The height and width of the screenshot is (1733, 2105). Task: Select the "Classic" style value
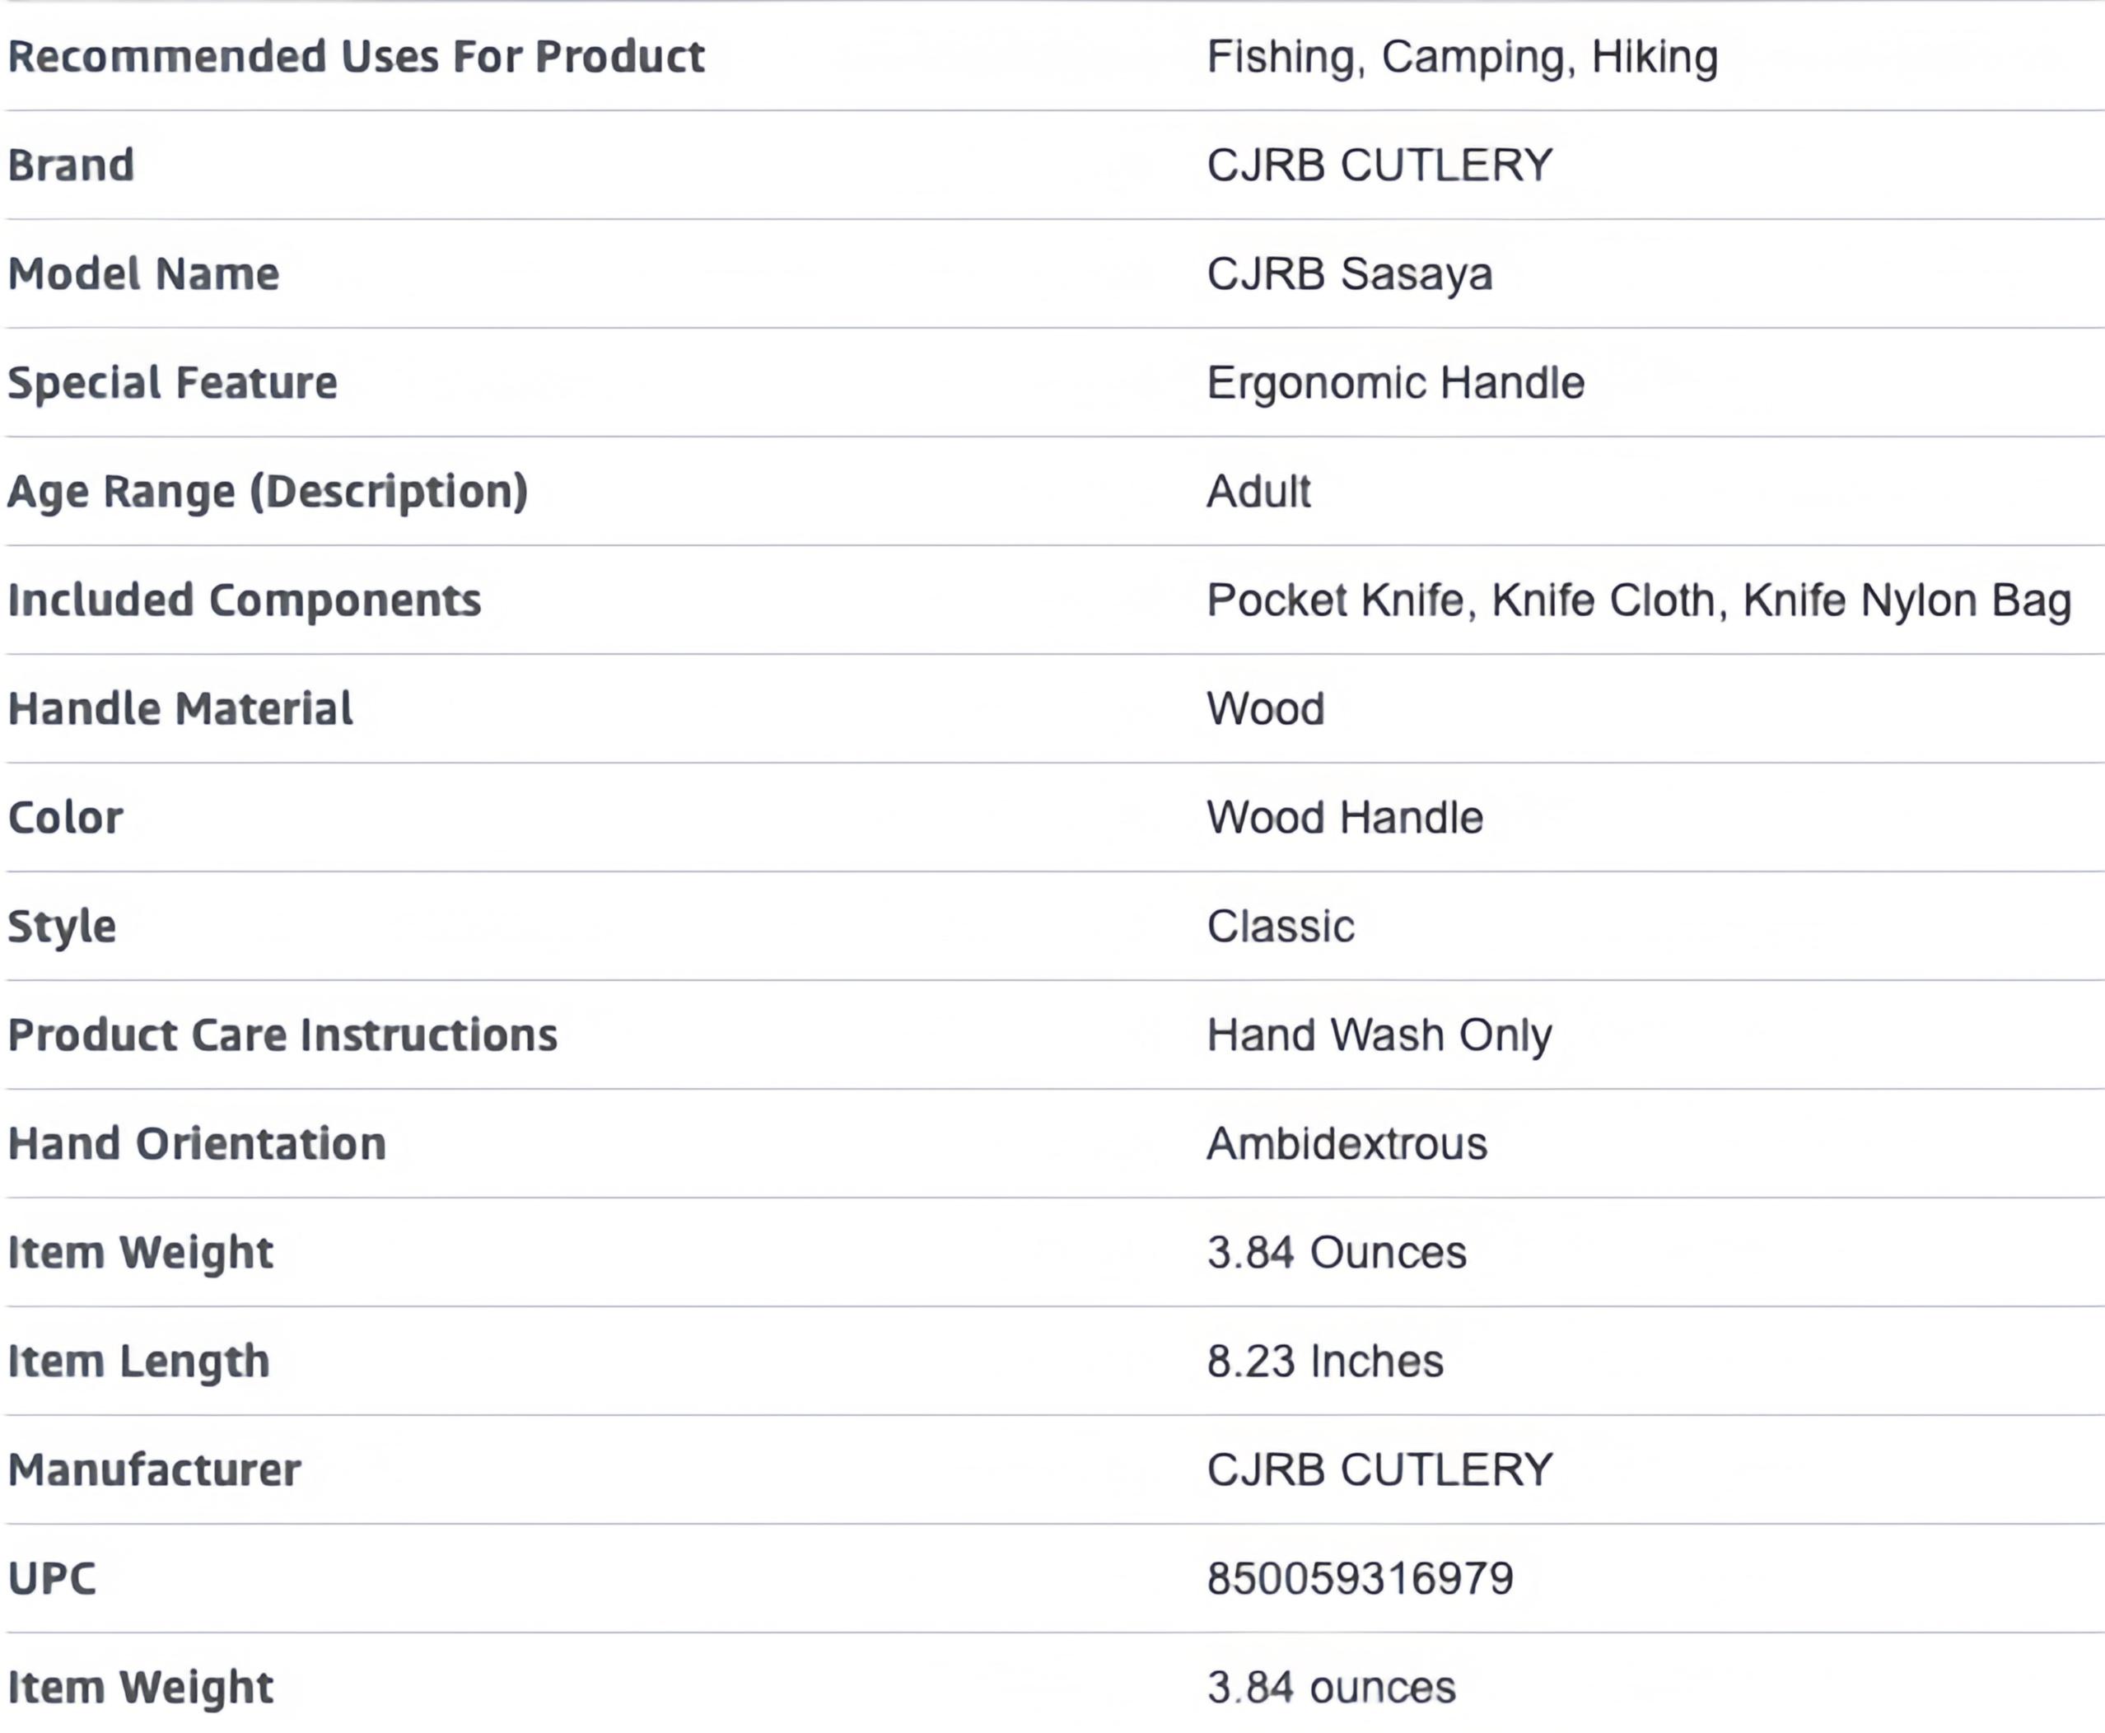[1280, 927]
